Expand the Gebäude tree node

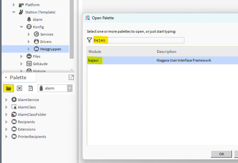pyautogui.click(x=21, y=64)
